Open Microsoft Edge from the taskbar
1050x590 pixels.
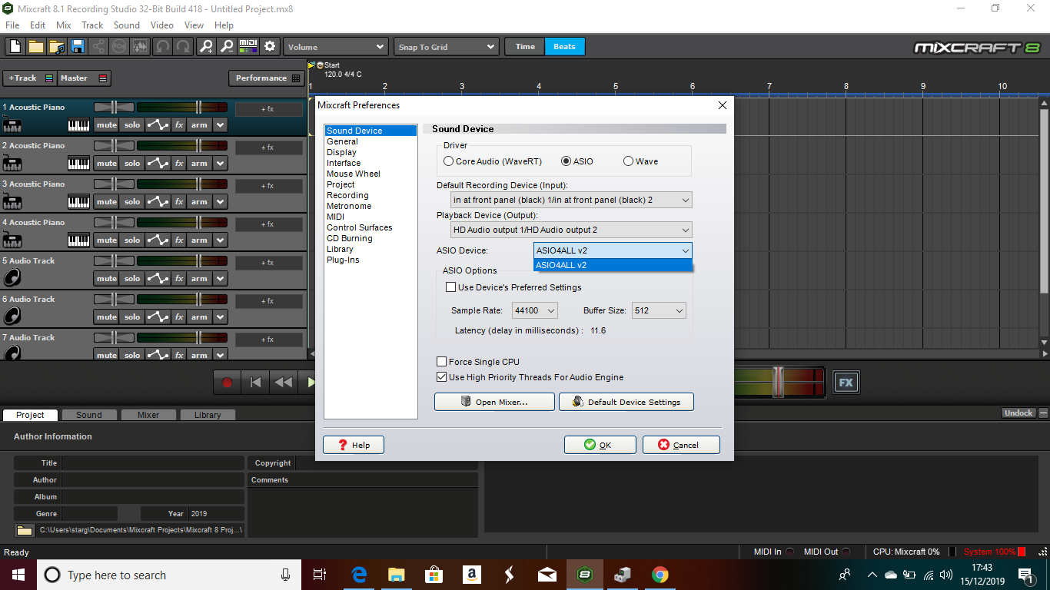click(359, 575)
